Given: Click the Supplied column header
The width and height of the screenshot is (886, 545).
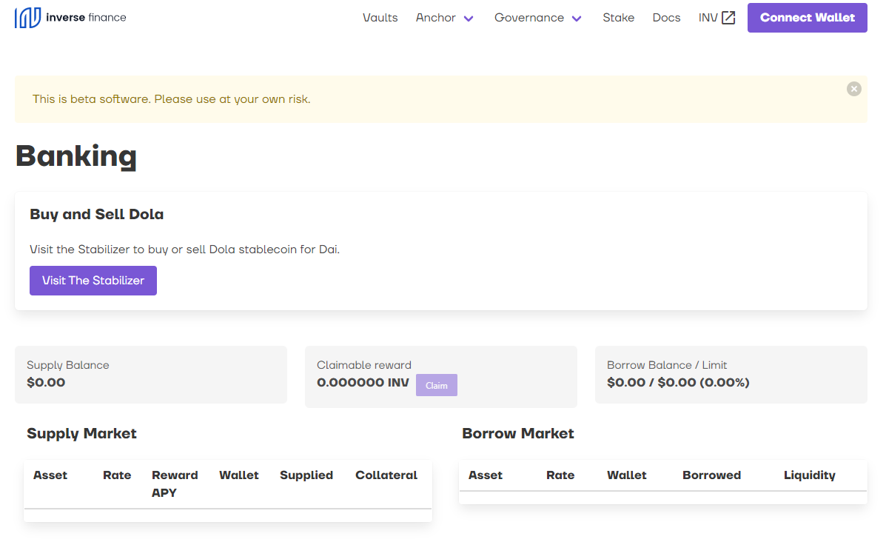Looking at the screenshot, I should [306, 475].
